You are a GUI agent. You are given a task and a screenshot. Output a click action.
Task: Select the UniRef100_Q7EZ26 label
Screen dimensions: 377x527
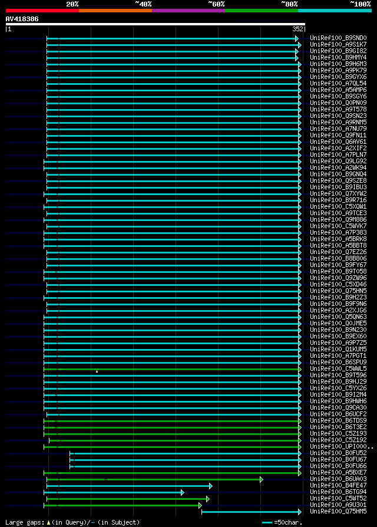(x=338, y=252)
